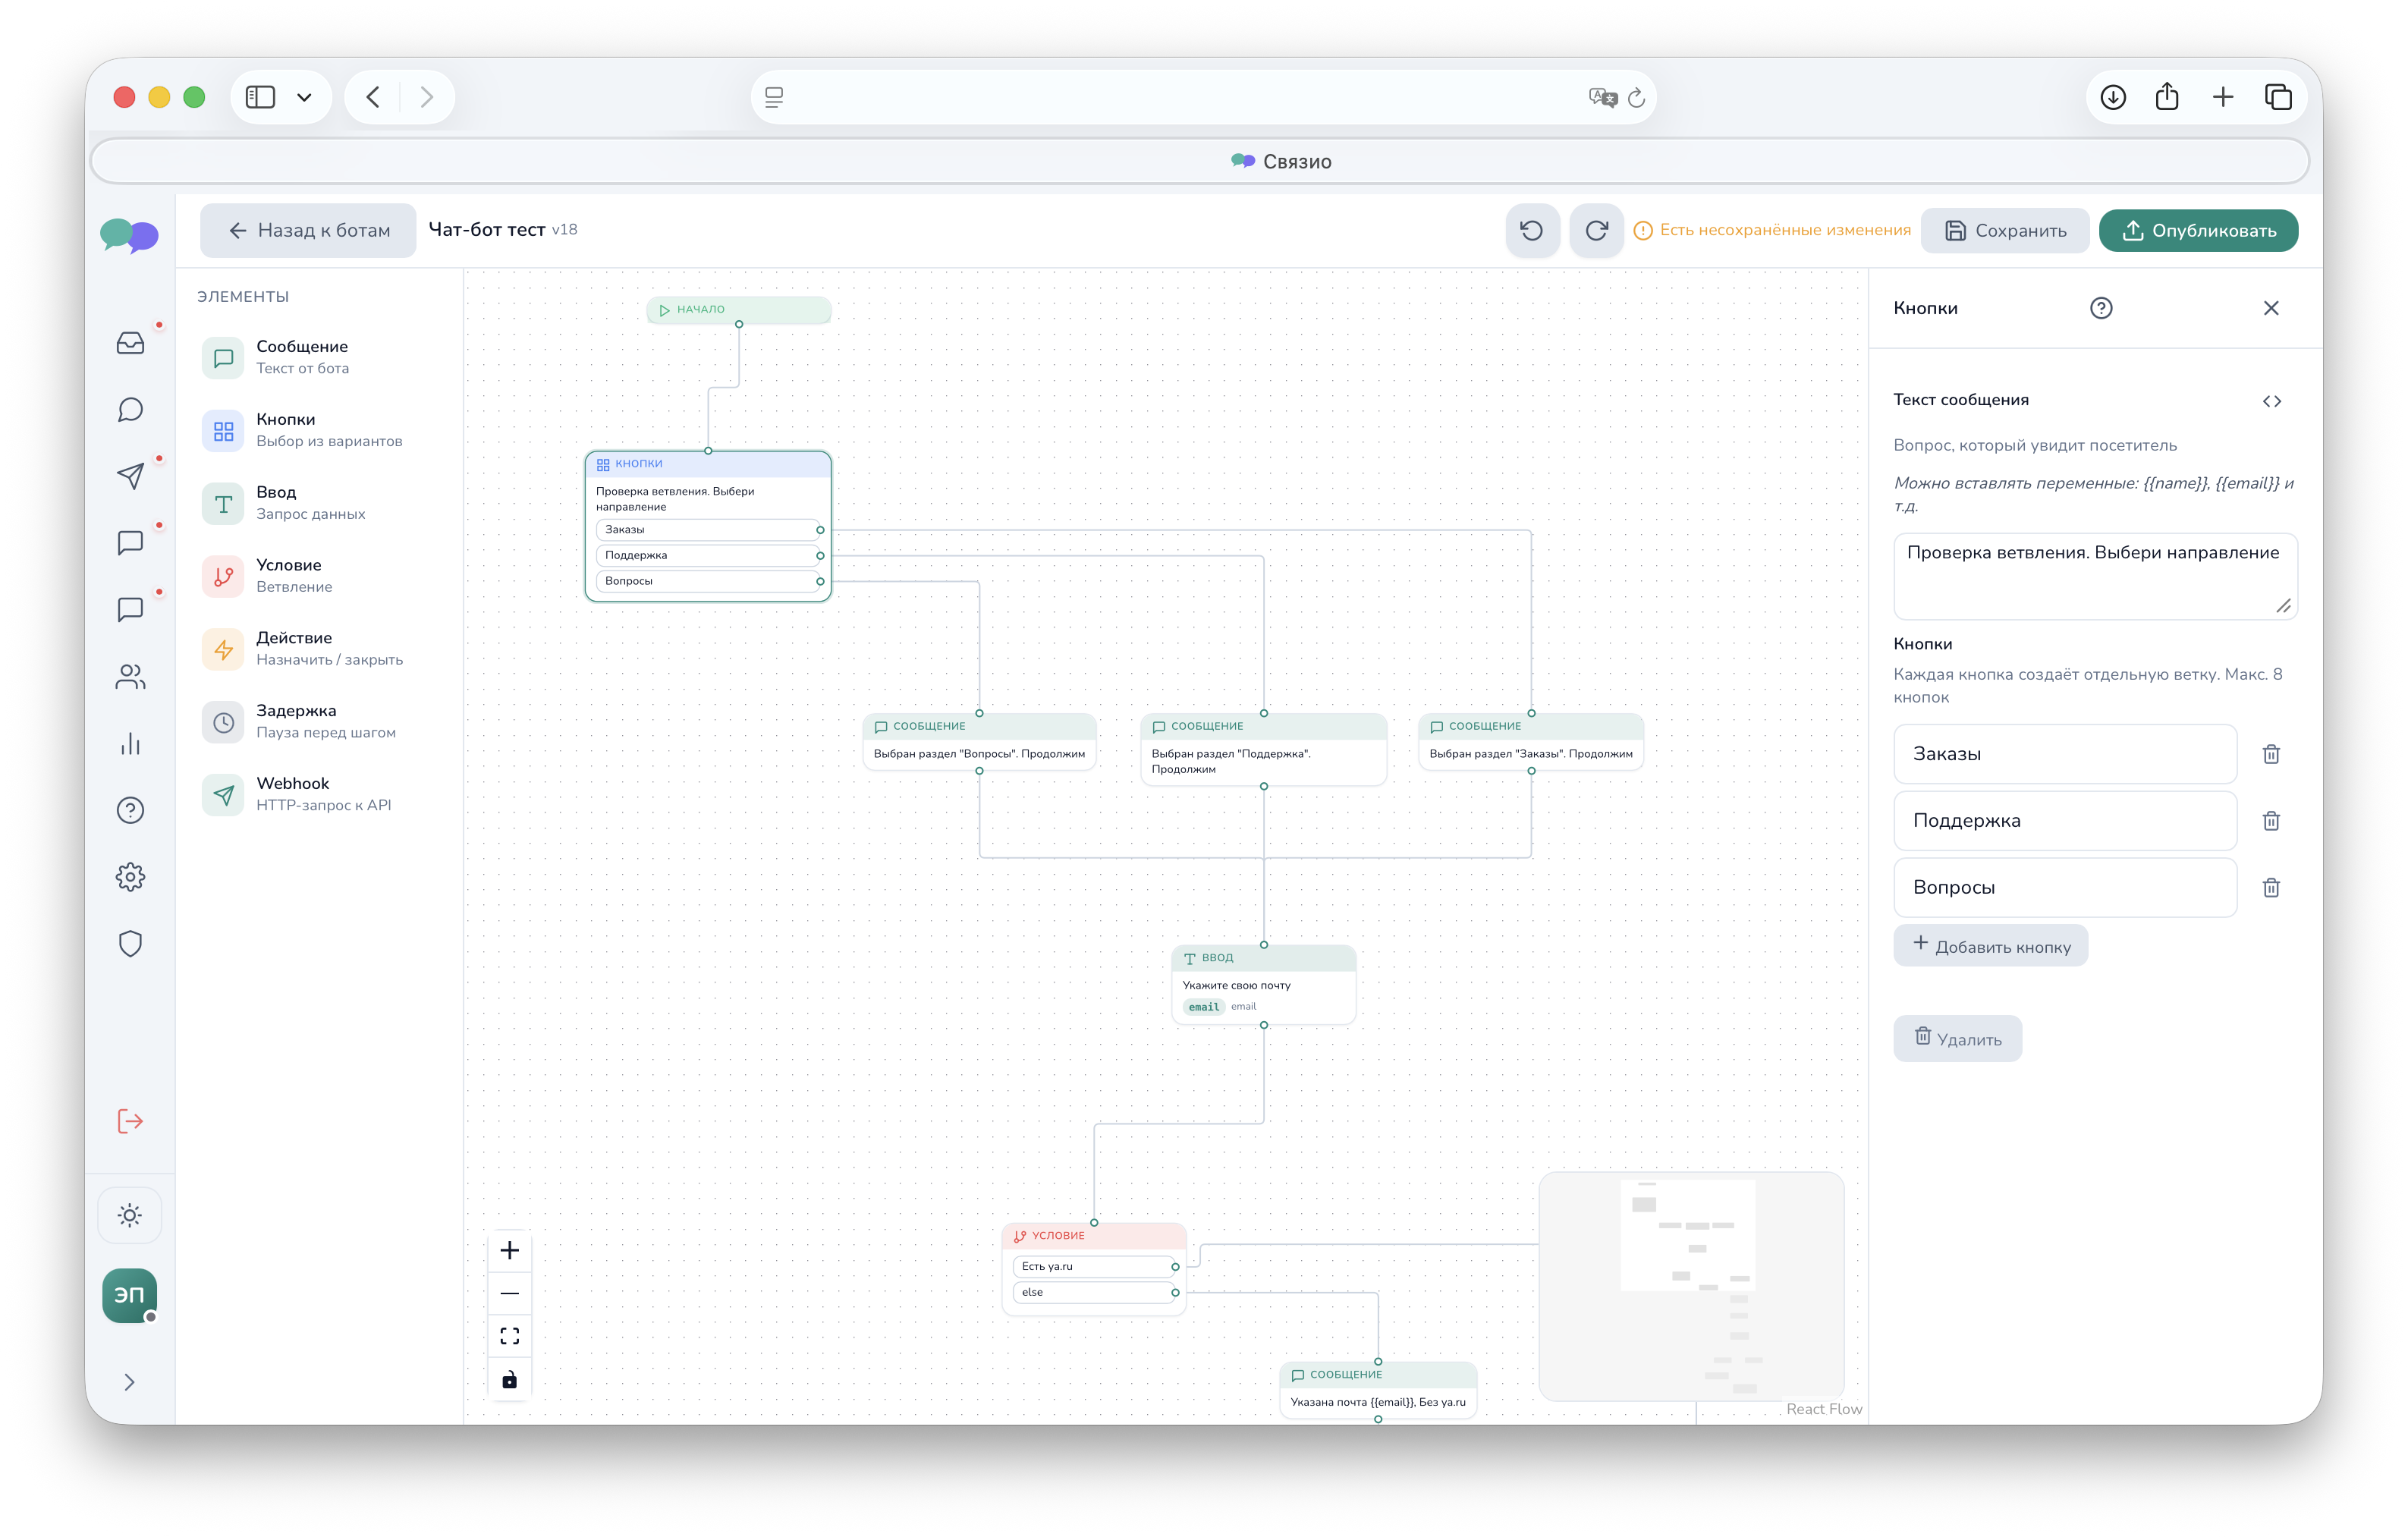Screen dimensions: 2408x1537
Task: Click fit view icon on canvas controls
Action: [x=509, y=1336]
